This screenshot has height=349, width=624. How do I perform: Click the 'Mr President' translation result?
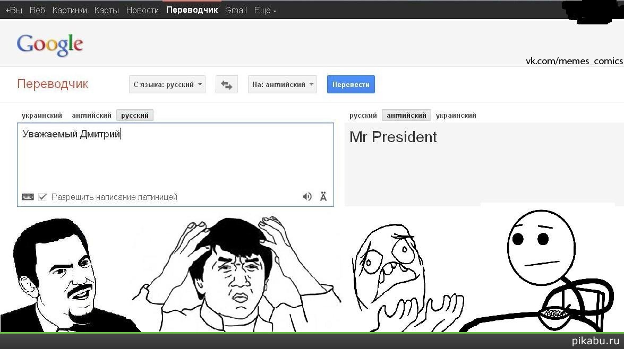coord(393,137)
